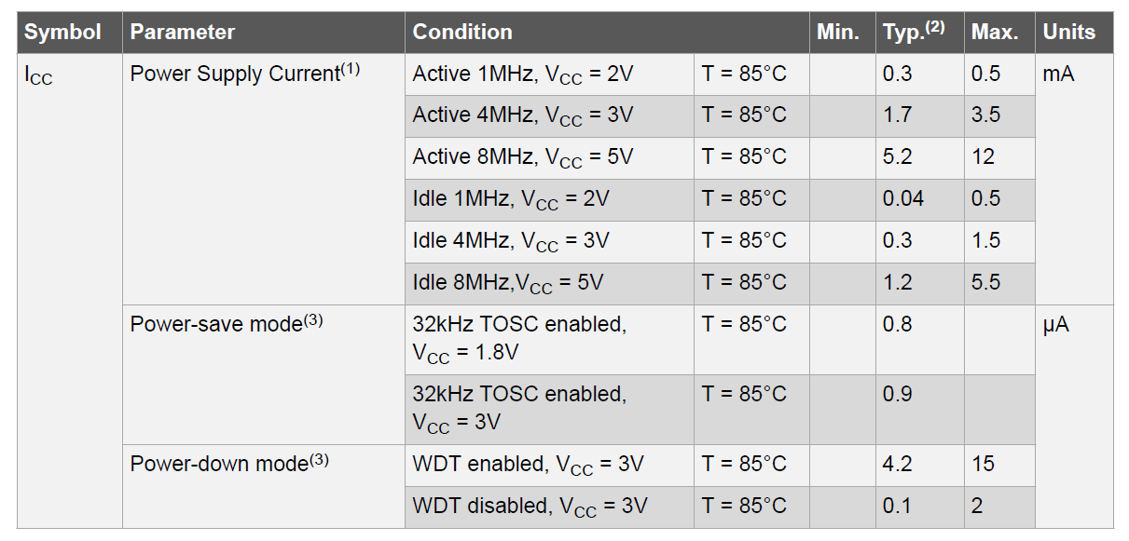Viewport: 1129px width, 541px height.
Task: Select the Condition column header
Action: [462, 33]
